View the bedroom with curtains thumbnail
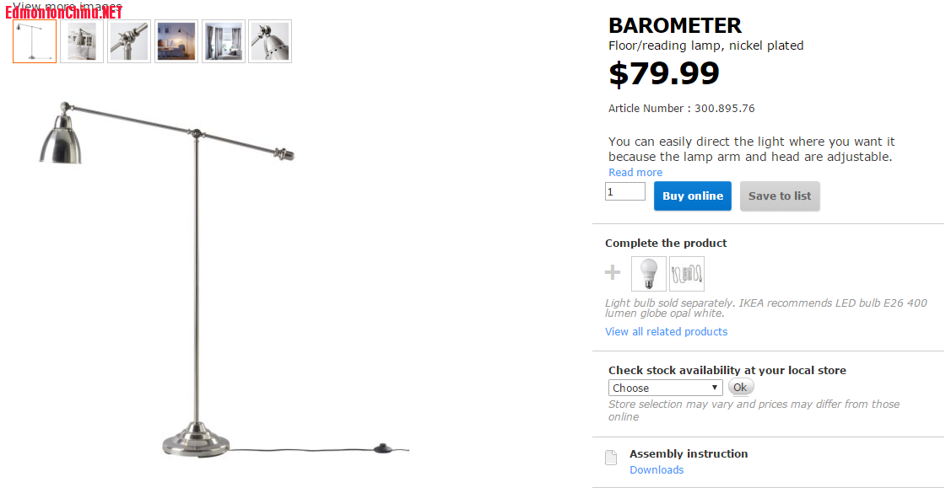 point(224,41)
